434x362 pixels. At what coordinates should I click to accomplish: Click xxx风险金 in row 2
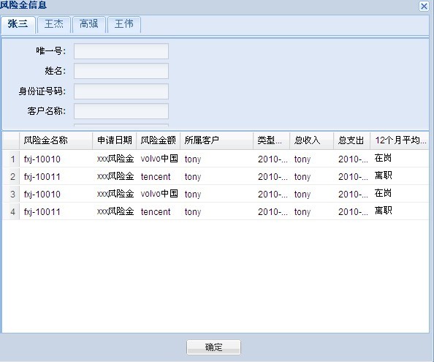click(x=115, y=176)
